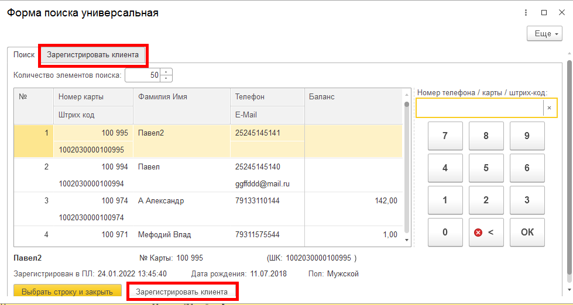573x305 pixels.
Task: Focus the phone/card/barcode input field
Action: tap(480, 108)
